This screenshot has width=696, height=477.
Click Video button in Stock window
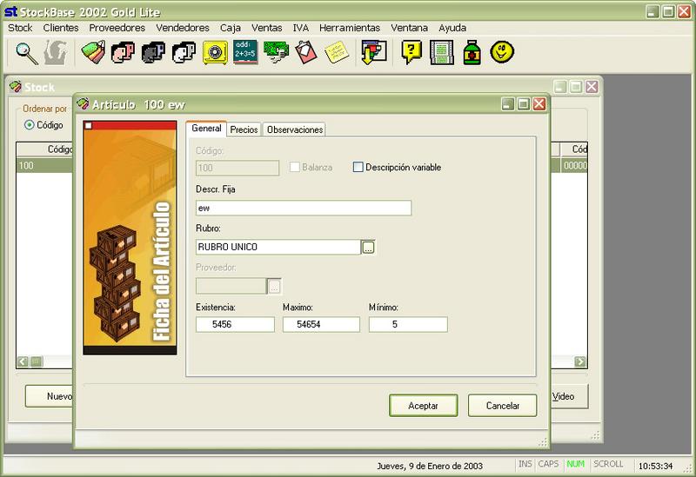(x=570, y=396)
